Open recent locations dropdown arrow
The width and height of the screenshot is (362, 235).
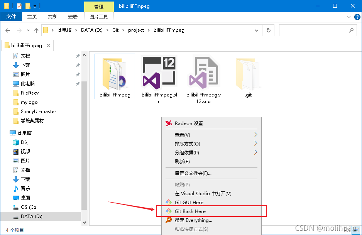[x=28, y=30]
